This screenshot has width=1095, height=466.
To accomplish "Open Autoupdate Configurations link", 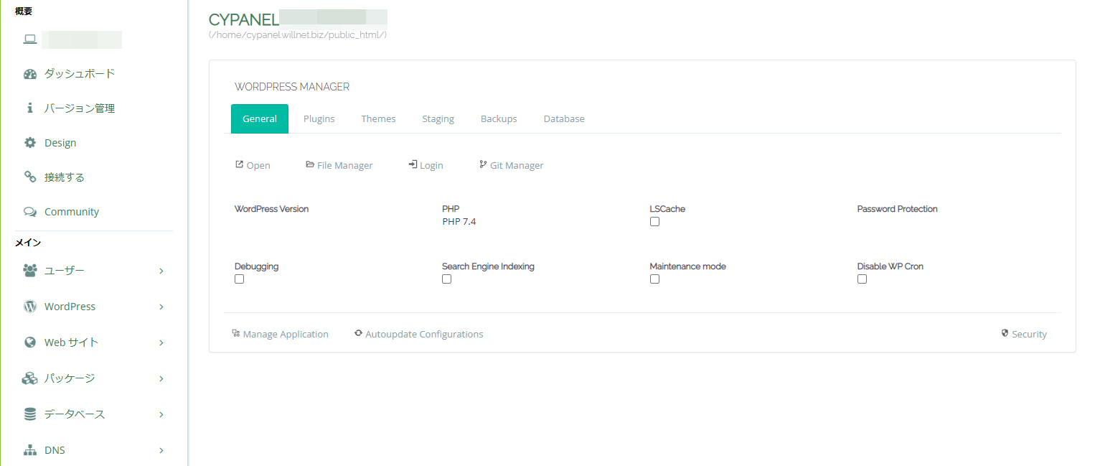I will click(418, 334).
